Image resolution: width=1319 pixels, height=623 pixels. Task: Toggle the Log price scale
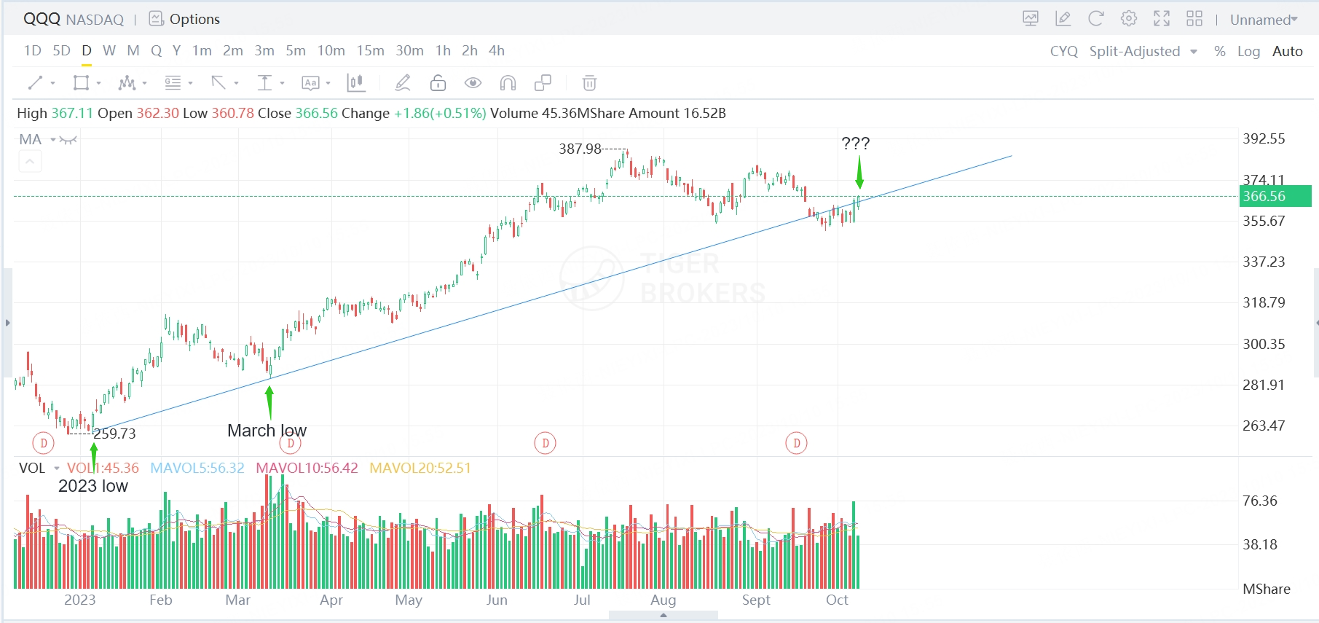[1248, 51]
